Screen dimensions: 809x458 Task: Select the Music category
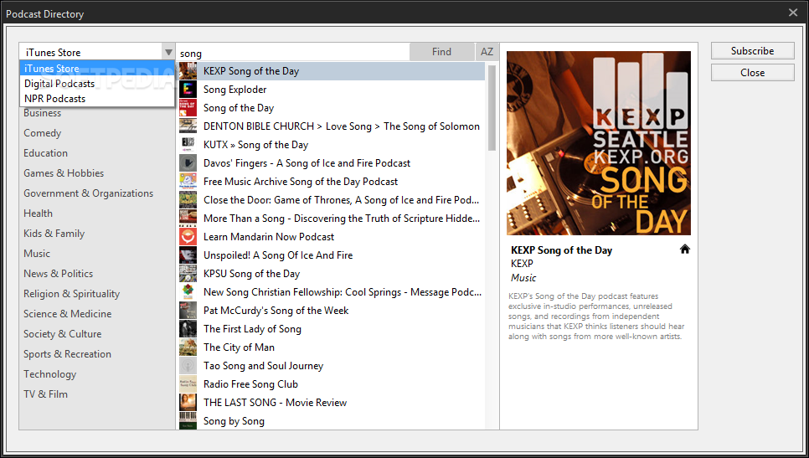coord(37,254)
